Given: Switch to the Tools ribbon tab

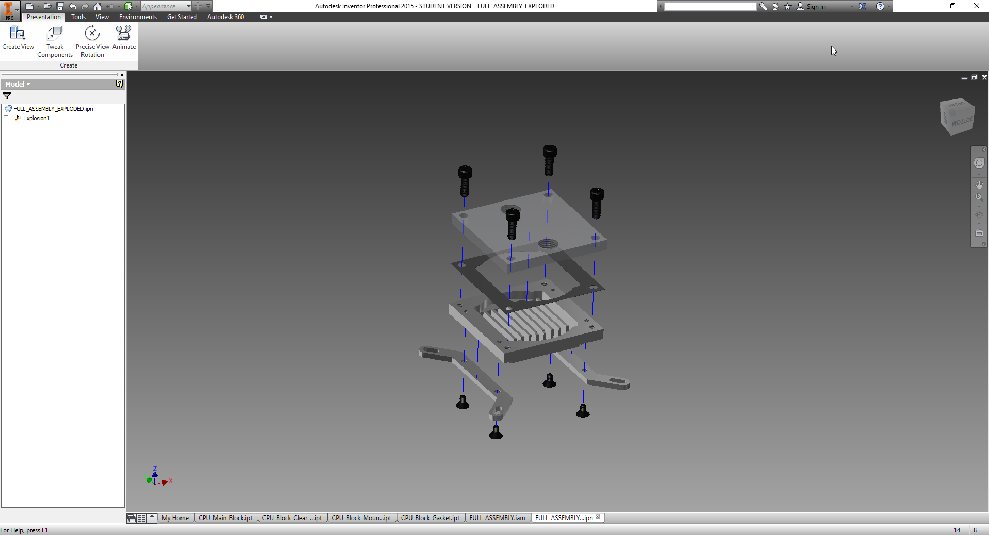Looking at the screenshot, I should [78, 17].
